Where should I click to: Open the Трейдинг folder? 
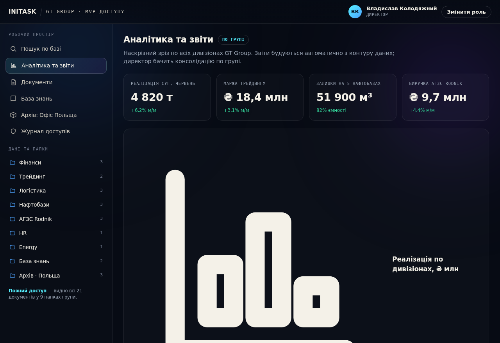56,177
